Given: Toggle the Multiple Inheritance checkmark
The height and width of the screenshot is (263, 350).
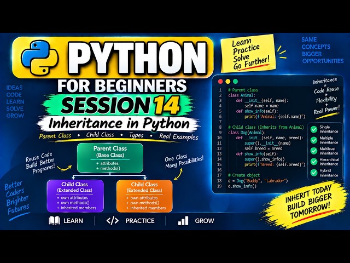Looking at the screenshot, I should [314, 140].
